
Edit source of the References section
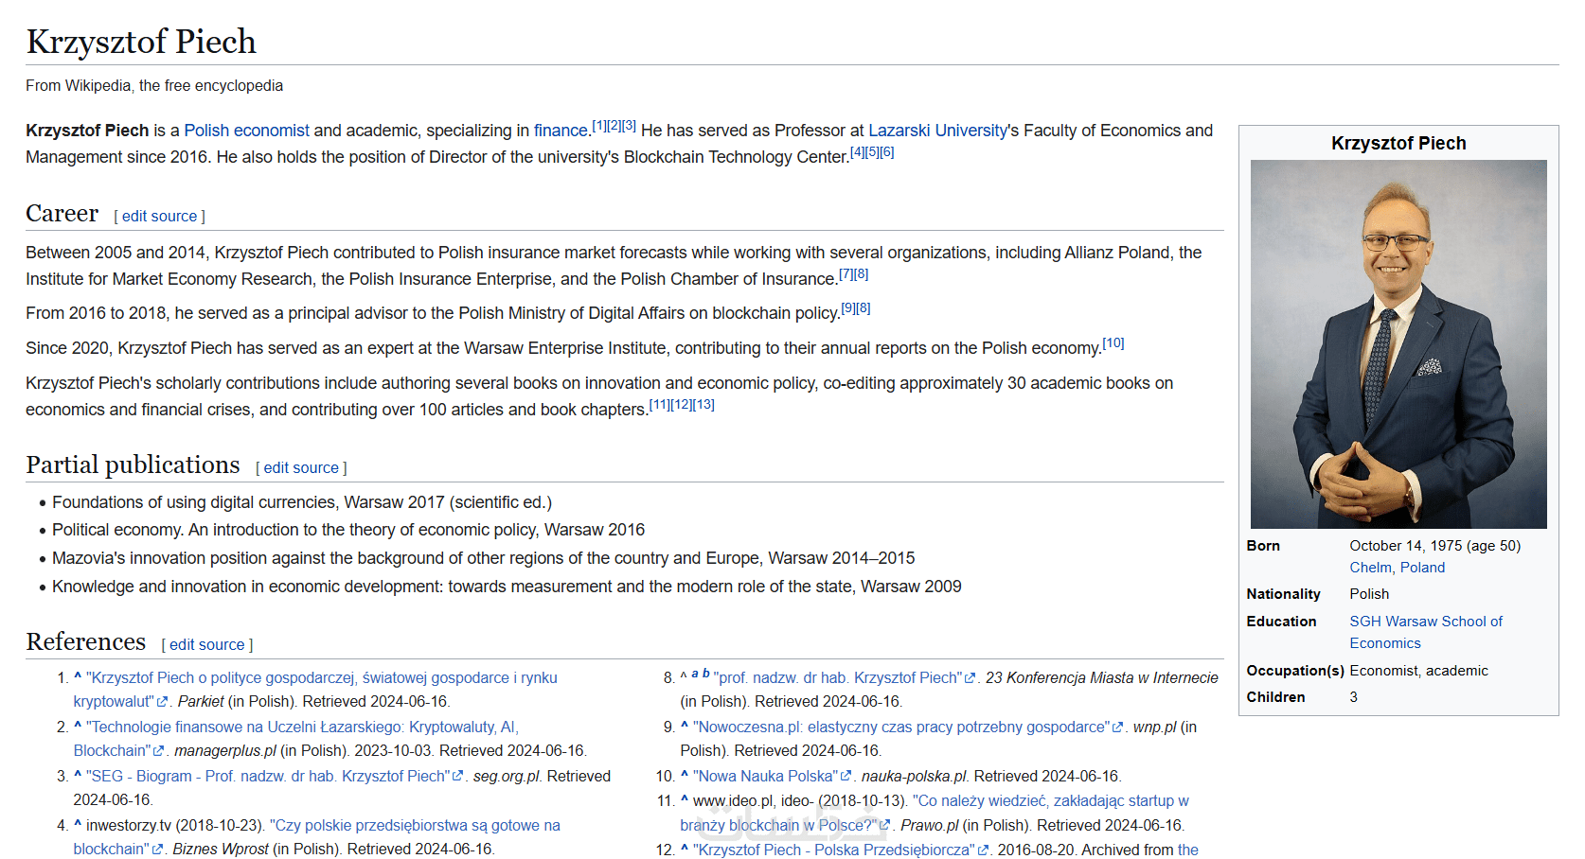point(207,645)
